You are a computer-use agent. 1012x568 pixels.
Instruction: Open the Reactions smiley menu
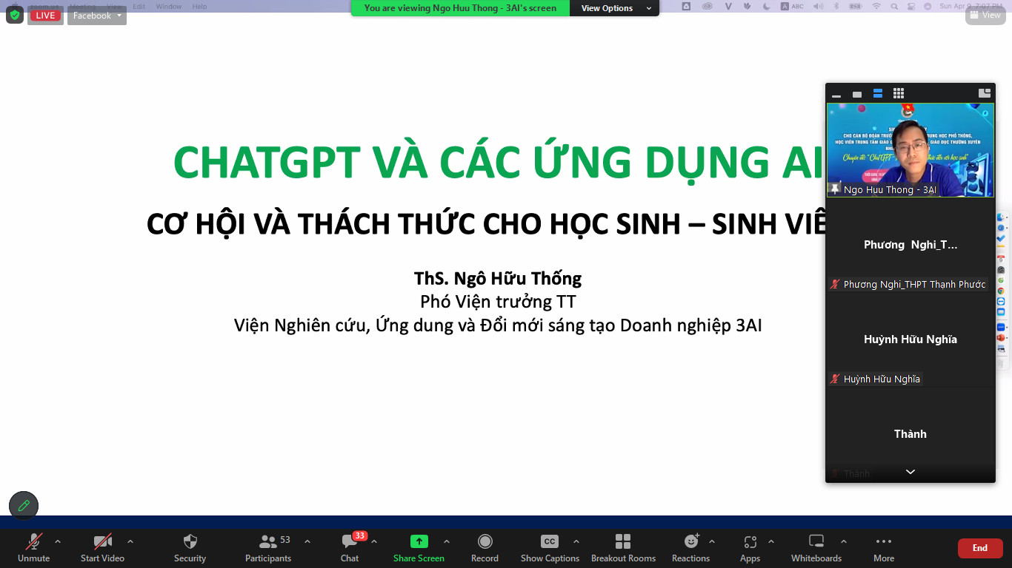pyautogui.click(x=690, y=547)
